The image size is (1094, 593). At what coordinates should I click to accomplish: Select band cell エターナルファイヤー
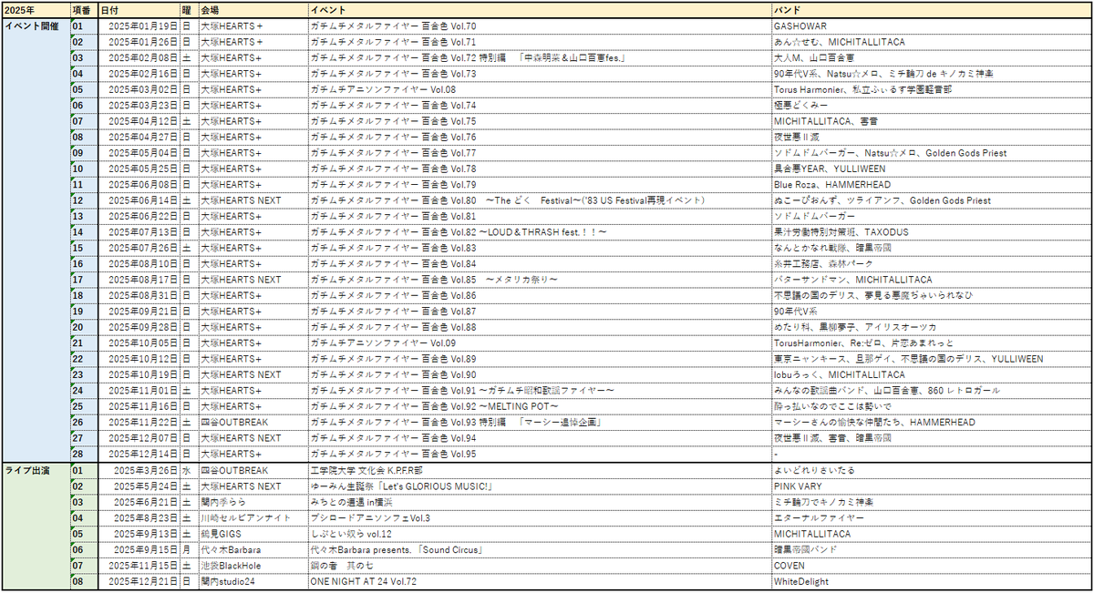(931, 517)
